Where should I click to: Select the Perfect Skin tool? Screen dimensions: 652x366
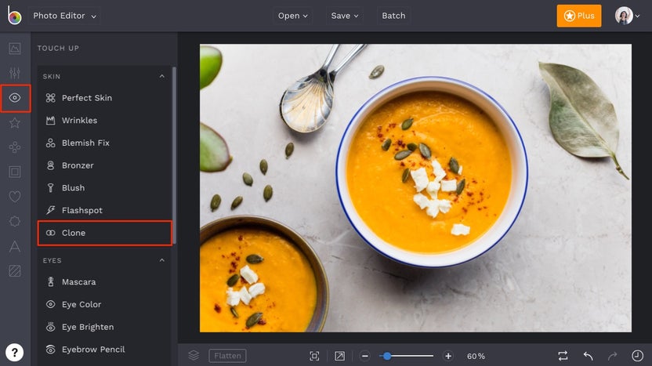tap(104, 98)
